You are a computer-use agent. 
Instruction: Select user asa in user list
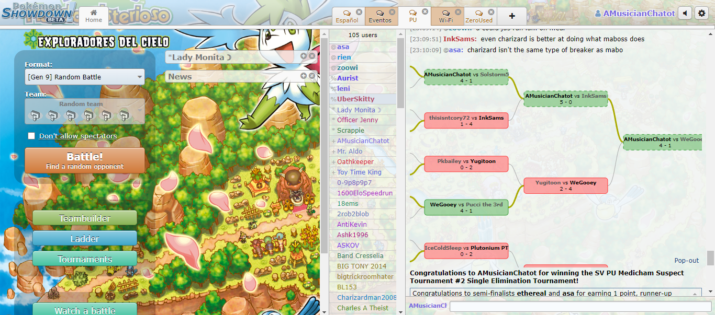pyautogui.click(x=363, y=47)
